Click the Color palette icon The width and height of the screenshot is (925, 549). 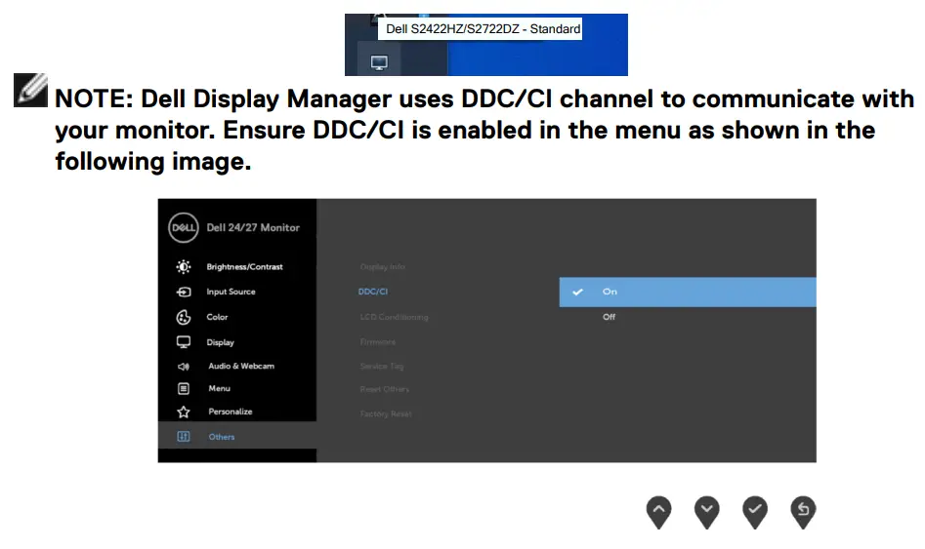click(x=184, y=317)
